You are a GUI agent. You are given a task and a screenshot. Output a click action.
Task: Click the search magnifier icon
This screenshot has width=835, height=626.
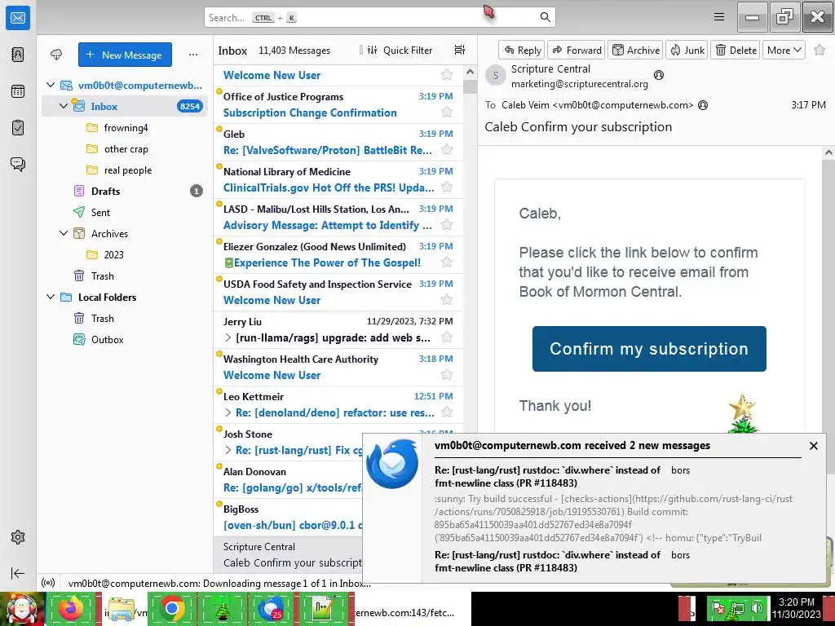point(545,18)
